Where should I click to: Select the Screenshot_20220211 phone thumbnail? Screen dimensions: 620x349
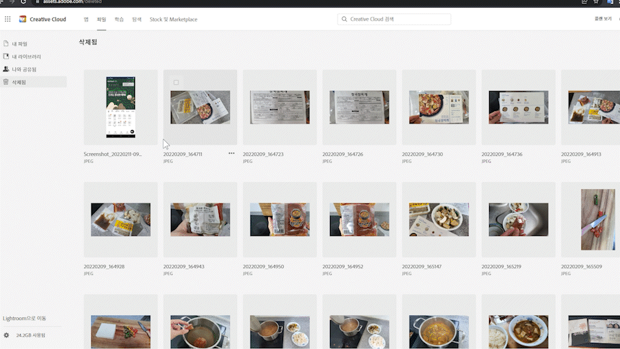pyautogui.click(x=121, y=107)
